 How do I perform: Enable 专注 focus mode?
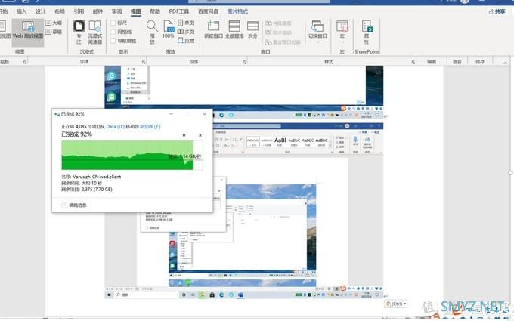pos(79,32)
